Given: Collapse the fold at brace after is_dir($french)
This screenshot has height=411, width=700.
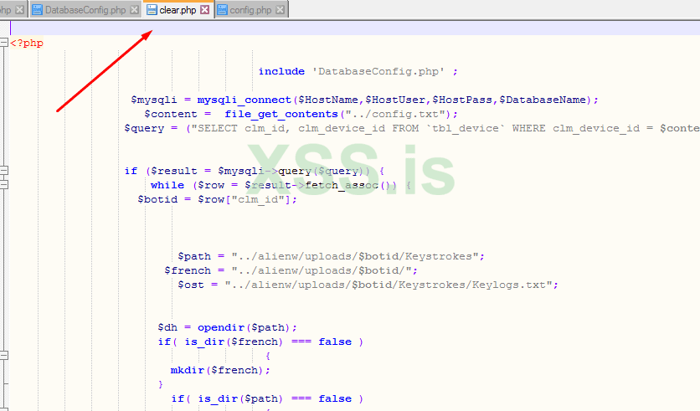Looking at the screenshot, I should tap(4, 356).
